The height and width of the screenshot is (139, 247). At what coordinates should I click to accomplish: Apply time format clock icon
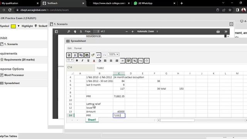(147, 61)
